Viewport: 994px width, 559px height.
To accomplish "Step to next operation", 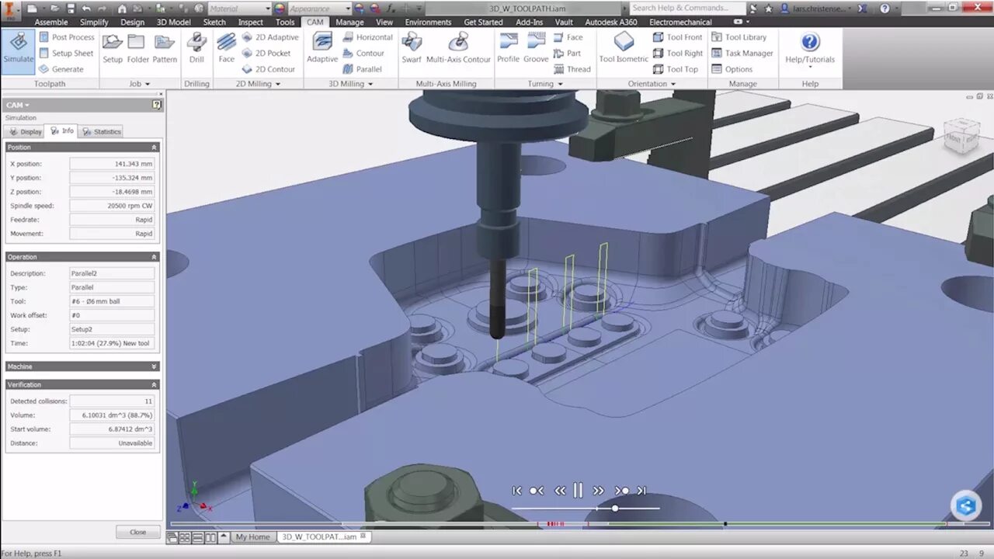I will tap(621, 491).
